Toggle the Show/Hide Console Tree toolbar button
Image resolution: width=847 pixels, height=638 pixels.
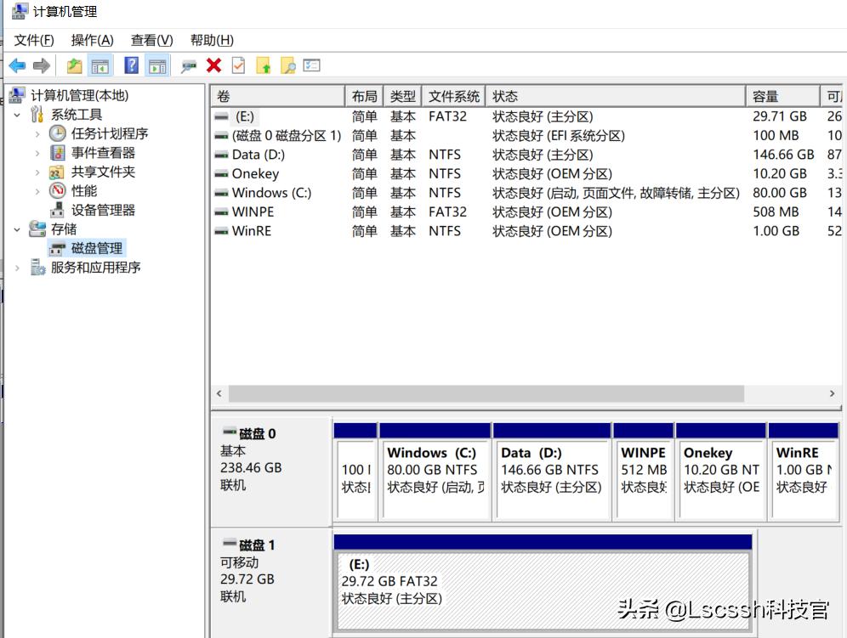(x=100, y=65)
